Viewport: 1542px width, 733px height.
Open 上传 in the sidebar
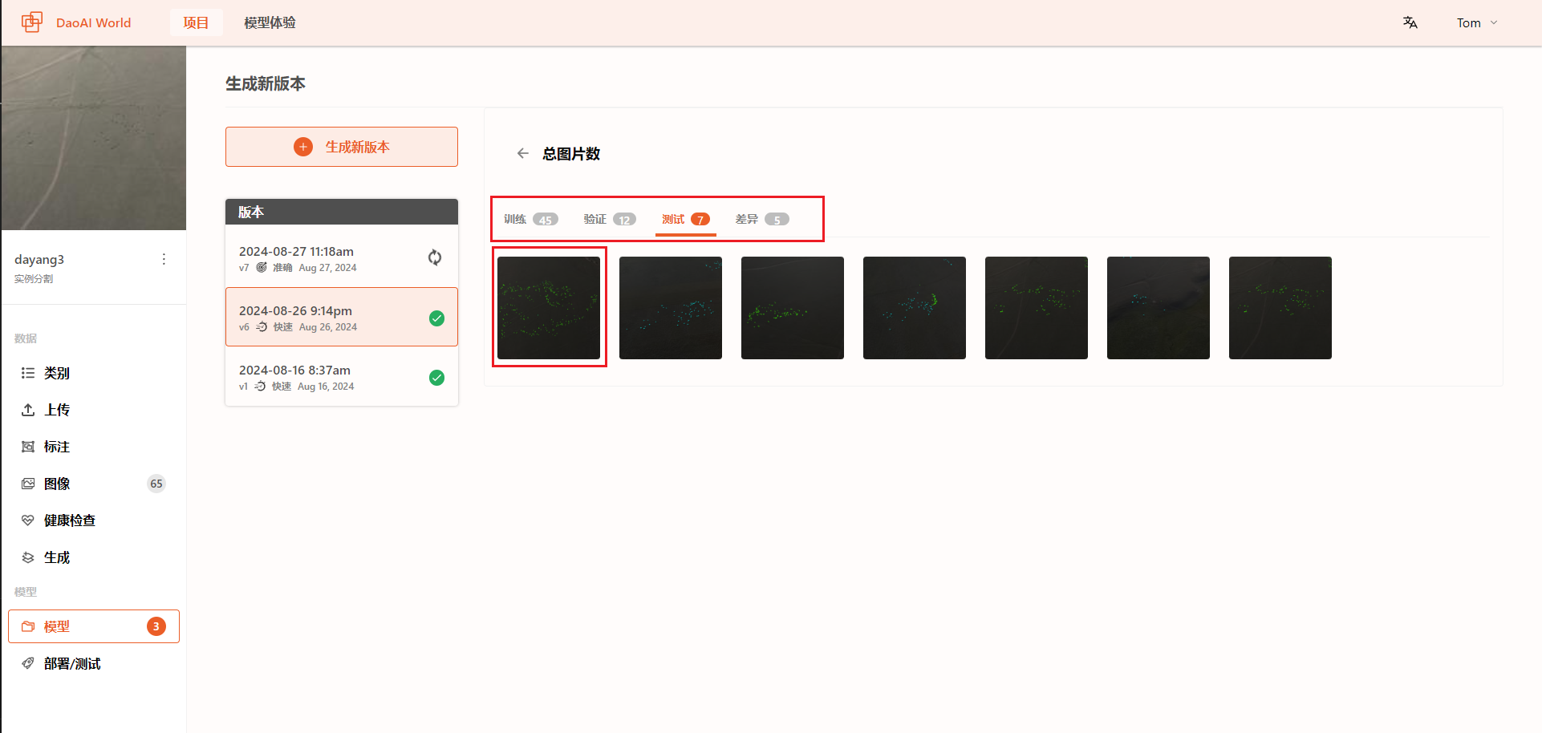point(94,410)
